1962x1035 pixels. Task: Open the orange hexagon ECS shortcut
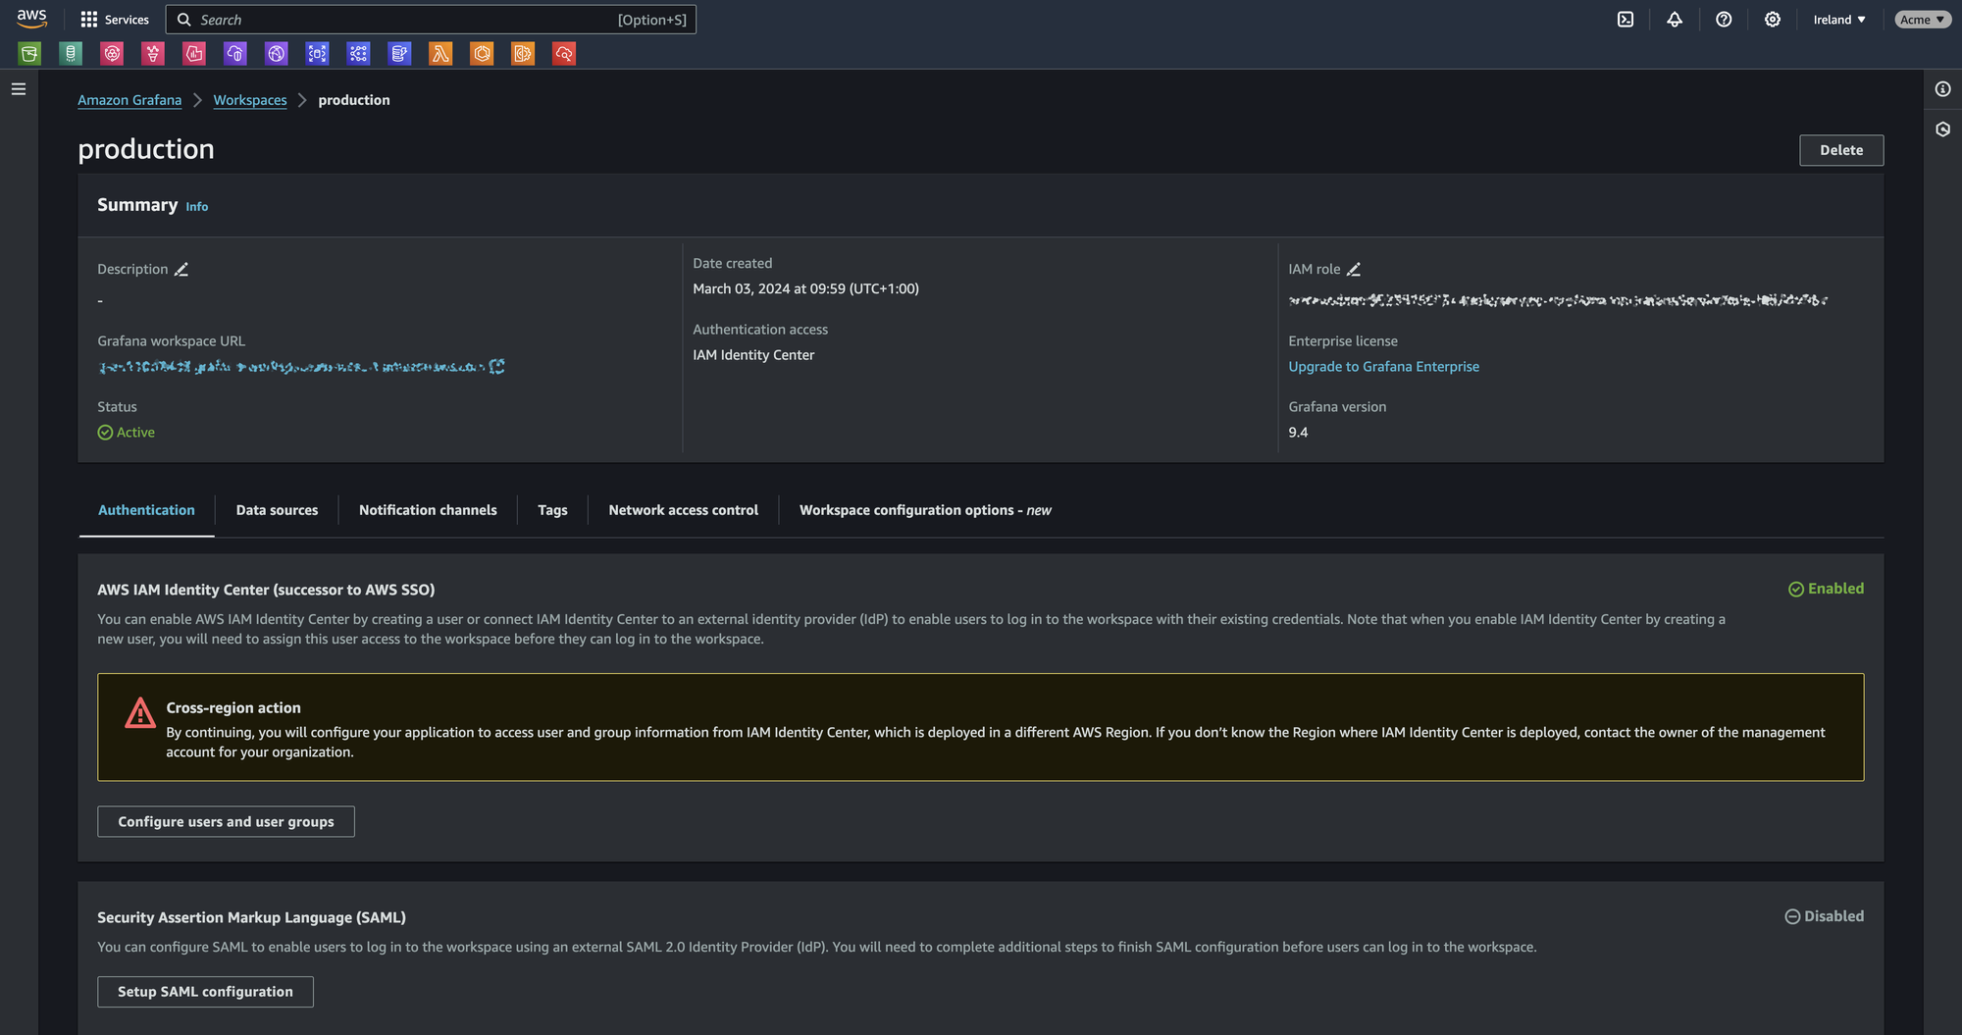click(482, 54)
